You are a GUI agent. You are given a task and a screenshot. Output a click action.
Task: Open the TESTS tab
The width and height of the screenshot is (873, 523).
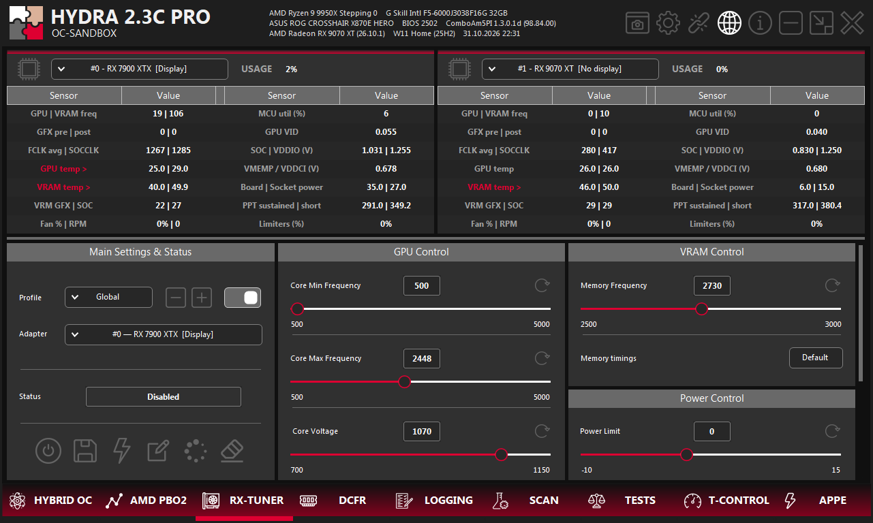click(x=622, y=501)
